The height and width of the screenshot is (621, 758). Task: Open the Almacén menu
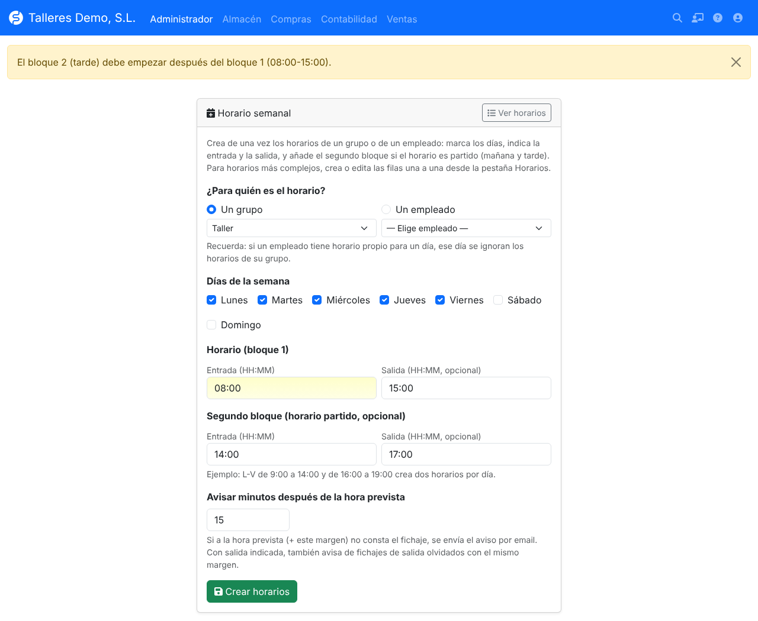[242, 19]
